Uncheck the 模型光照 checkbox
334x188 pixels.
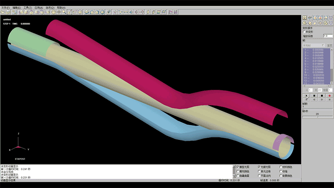pos(238,167)
